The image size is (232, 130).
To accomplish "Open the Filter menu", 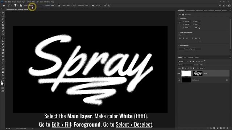I will coord(34,2).
